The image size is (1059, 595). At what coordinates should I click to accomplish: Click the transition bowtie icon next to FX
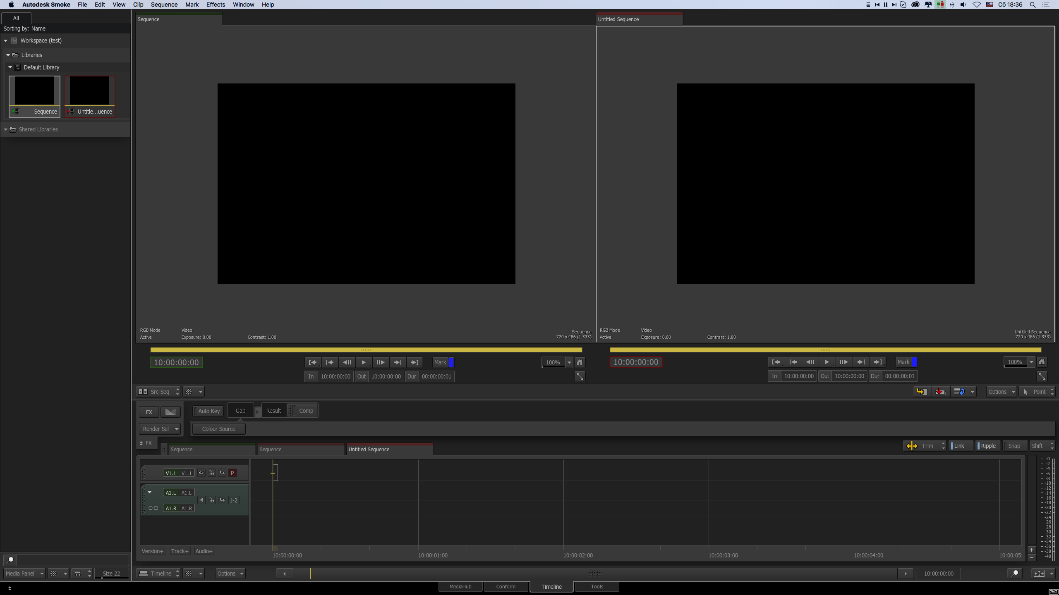[170, 412]
